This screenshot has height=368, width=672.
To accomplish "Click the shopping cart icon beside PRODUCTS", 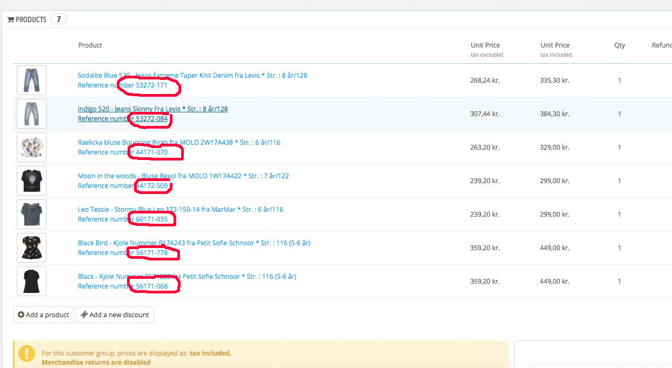I will [x=10, y=19].
